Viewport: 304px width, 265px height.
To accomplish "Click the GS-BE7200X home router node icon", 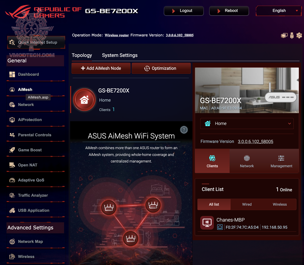I will click(84, 100).
